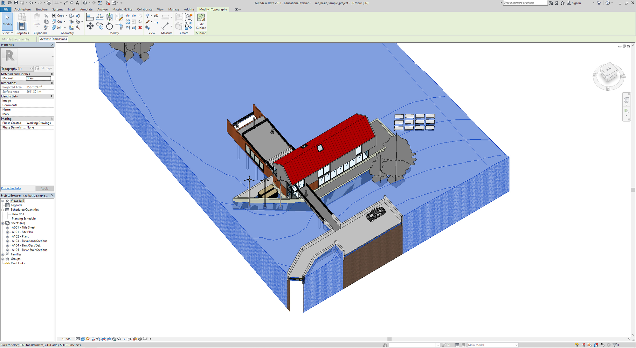Click the Visual Style cube icon in the view control bar
636x348 pixels.
(x=83, y=339)
